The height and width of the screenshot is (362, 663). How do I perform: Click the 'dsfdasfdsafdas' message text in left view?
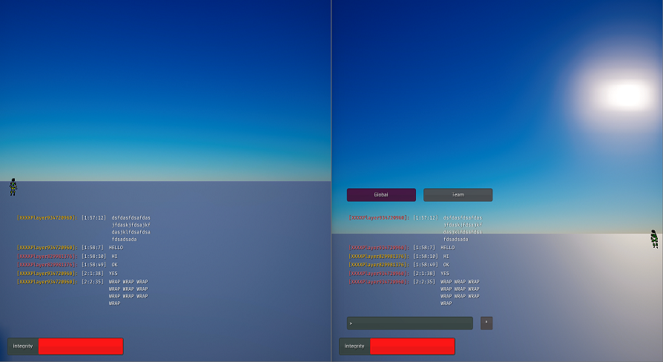pyautogui.click(x=131, y=218)
